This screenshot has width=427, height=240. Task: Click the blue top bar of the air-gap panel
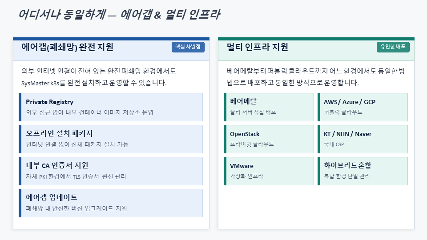111,39
